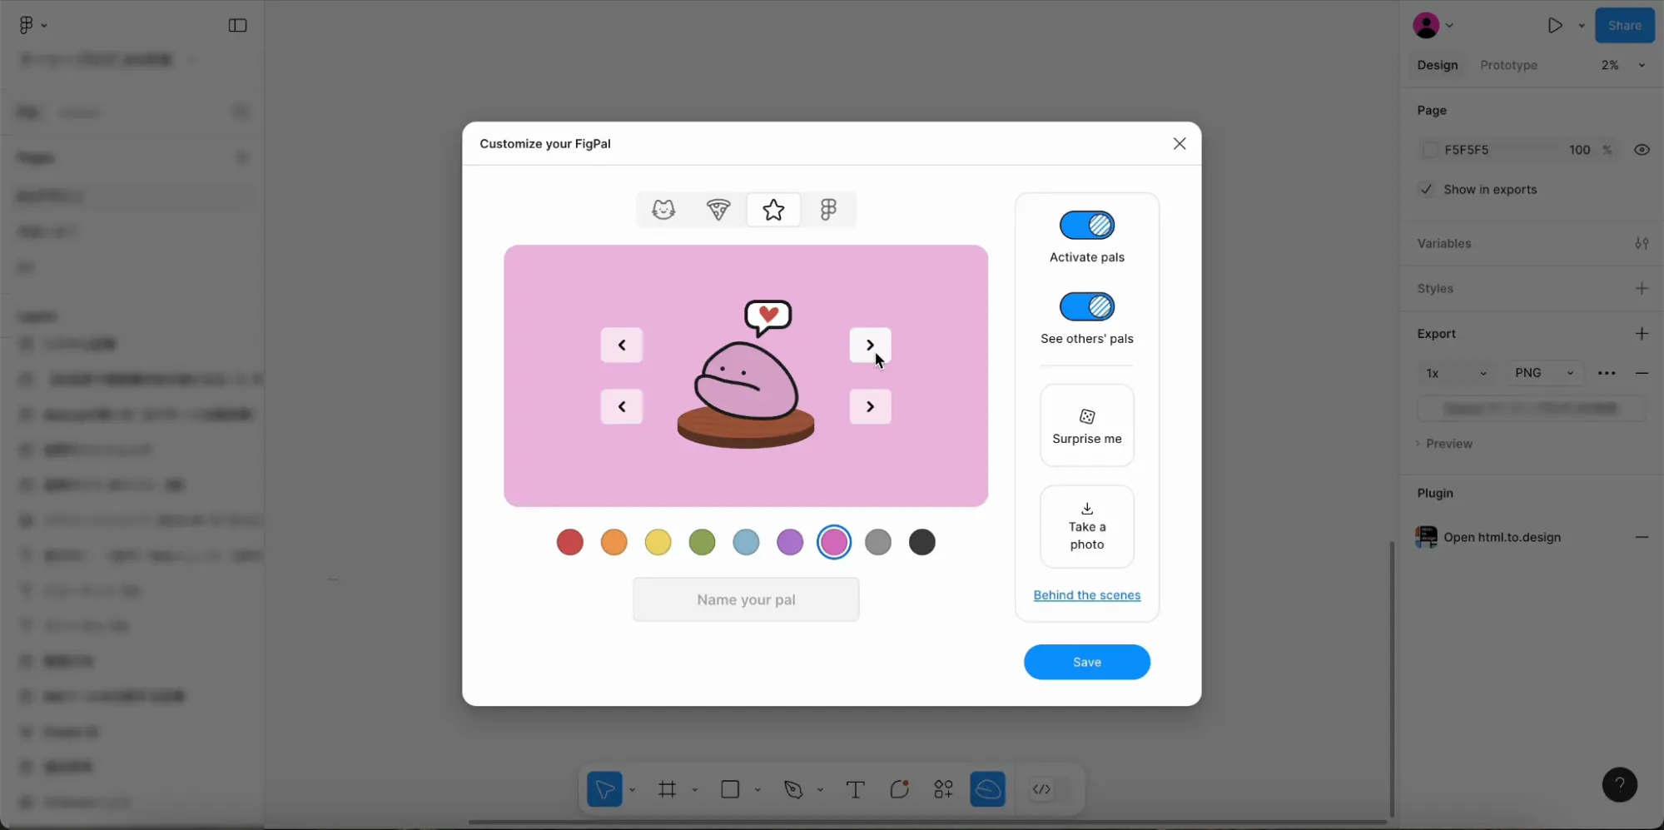Open export more options ellipsis
The height and width of the screenshot is (830, 1664).
[1607, 373]
